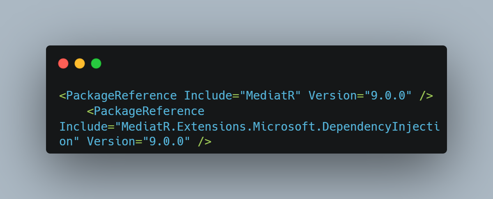Click the self-closing /> on the last line
The height and width of the screenshot is (199, 493).
click(205, 142)
